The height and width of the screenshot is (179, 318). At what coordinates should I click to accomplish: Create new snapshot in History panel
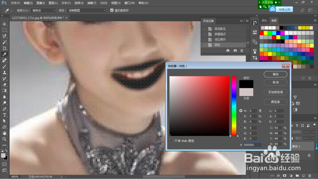pos(235,50)
